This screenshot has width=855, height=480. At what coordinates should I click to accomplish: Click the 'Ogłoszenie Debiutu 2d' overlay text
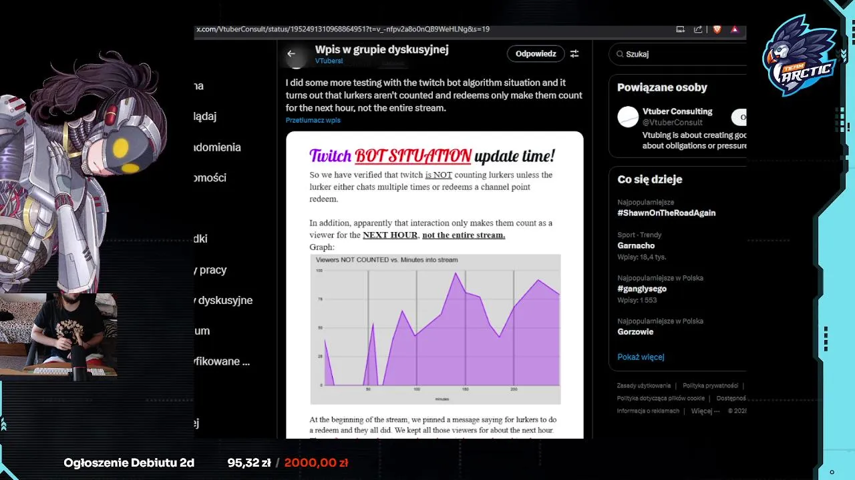pos(129,463)
